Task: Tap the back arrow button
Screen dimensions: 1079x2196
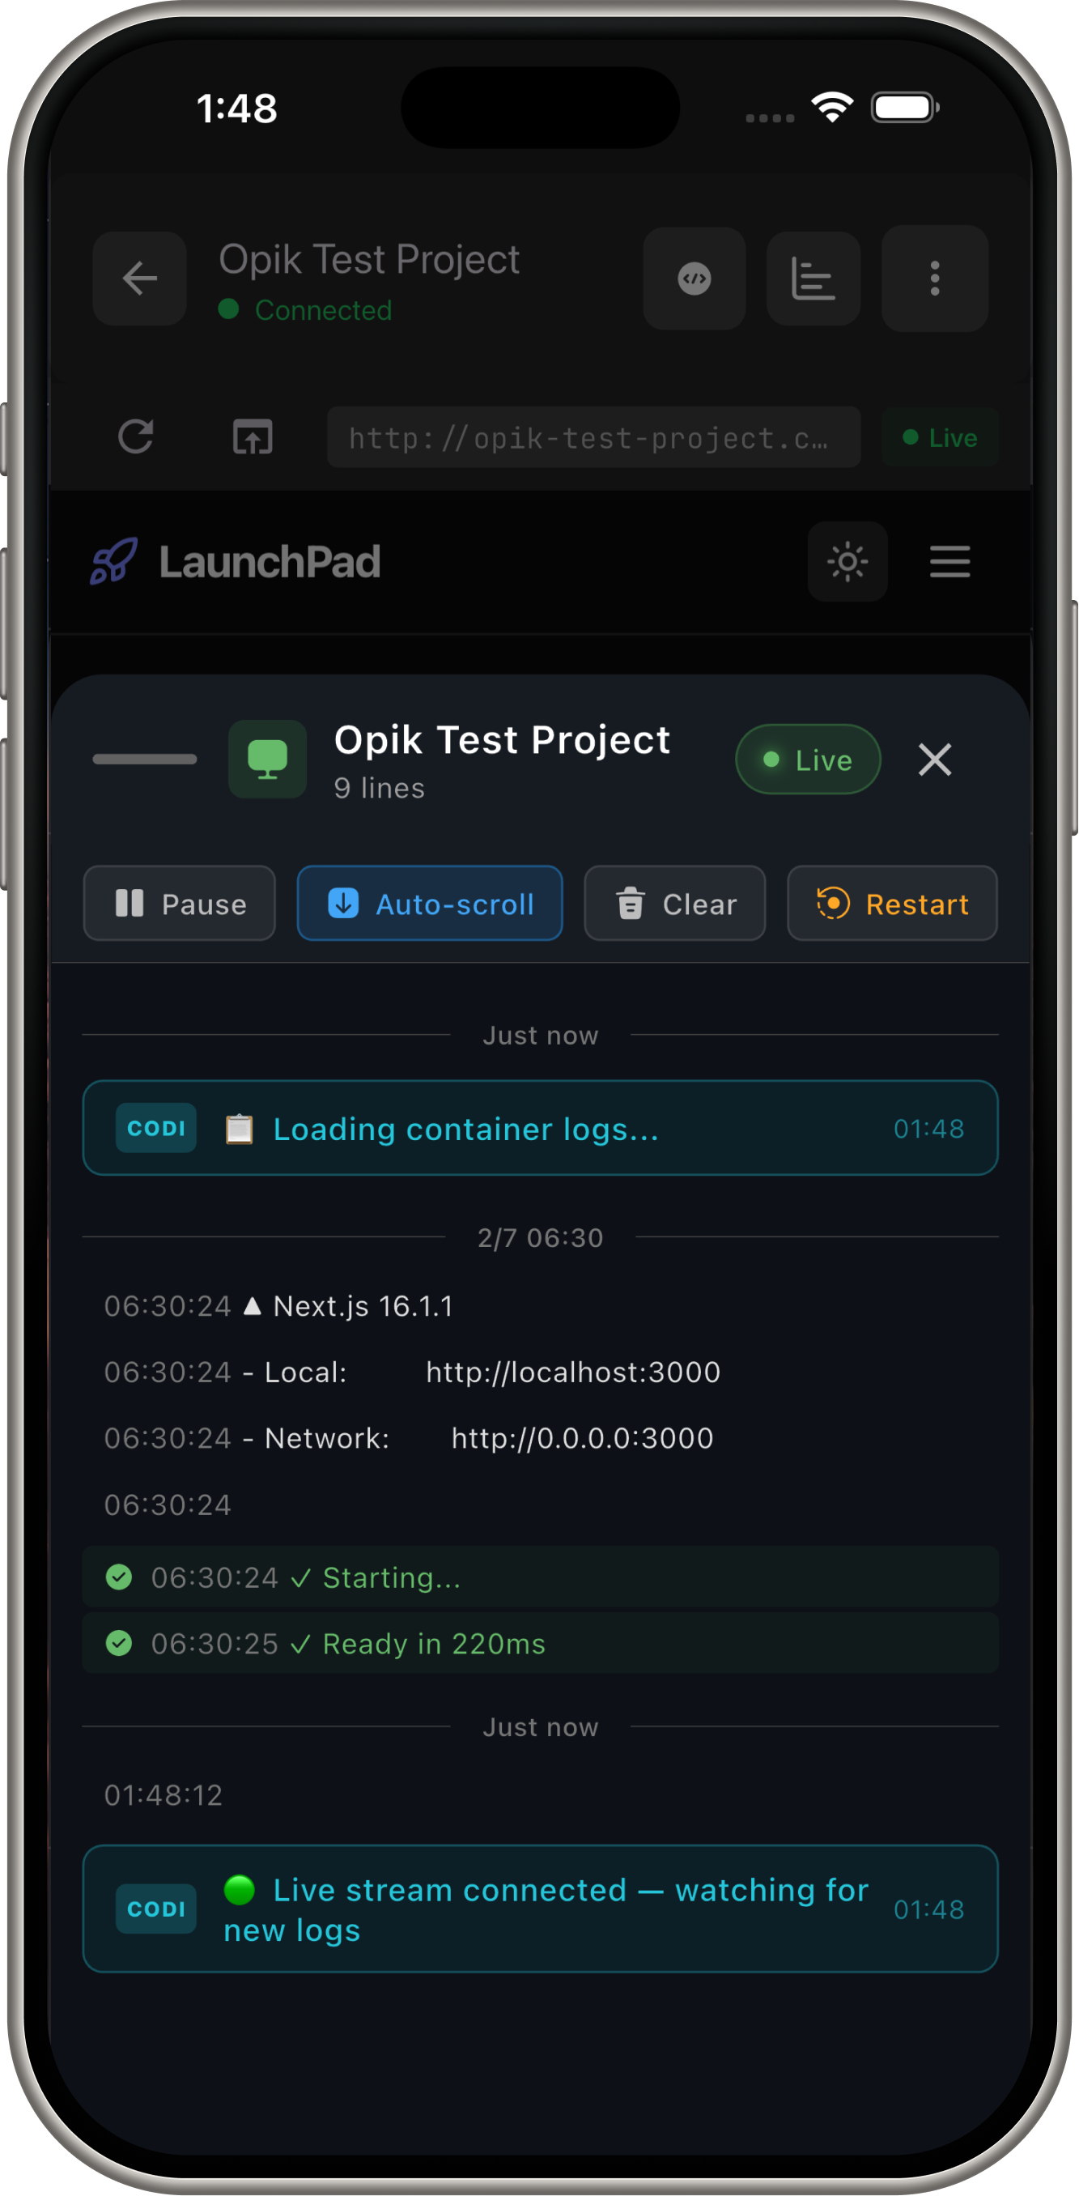Action: point(140,279)
